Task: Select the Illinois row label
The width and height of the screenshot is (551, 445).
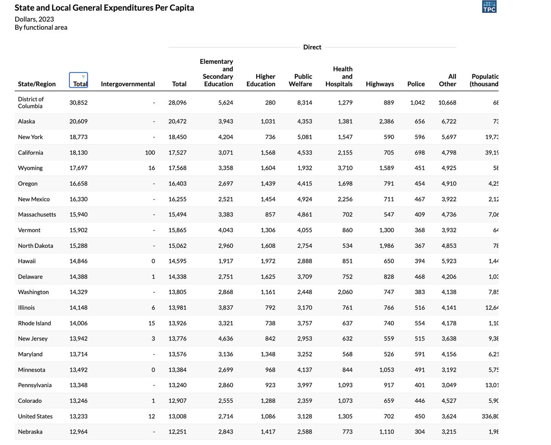Action: point(26,308)
